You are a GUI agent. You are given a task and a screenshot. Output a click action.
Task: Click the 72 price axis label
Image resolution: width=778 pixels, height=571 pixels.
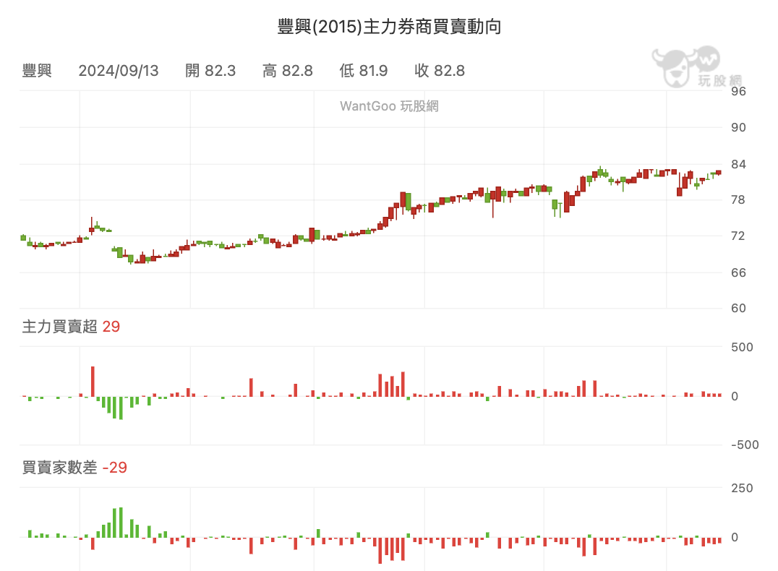click(738, 236)
